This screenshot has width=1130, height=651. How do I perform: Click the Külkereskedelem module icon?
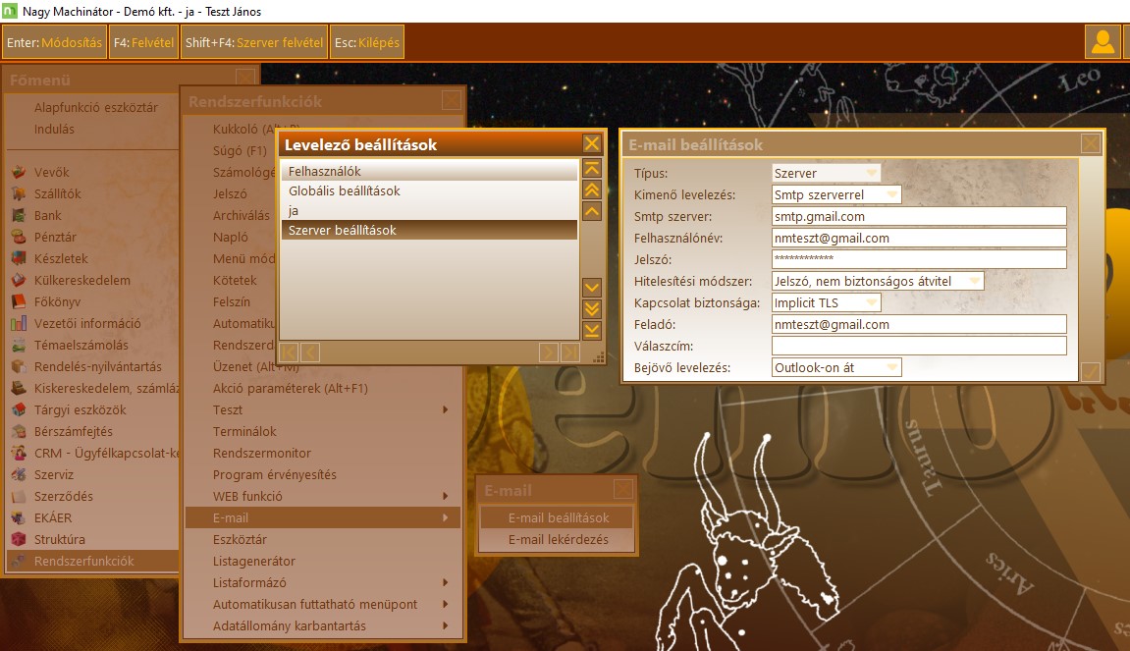pos(19,281)
